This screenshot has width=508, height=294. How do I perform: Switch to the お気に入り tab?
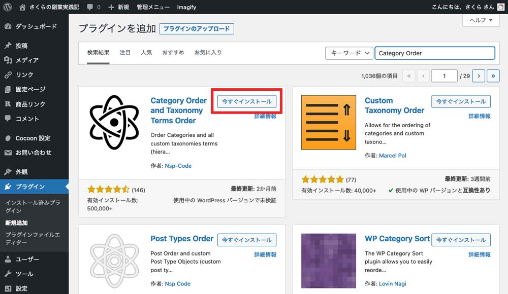pos(208,52)
